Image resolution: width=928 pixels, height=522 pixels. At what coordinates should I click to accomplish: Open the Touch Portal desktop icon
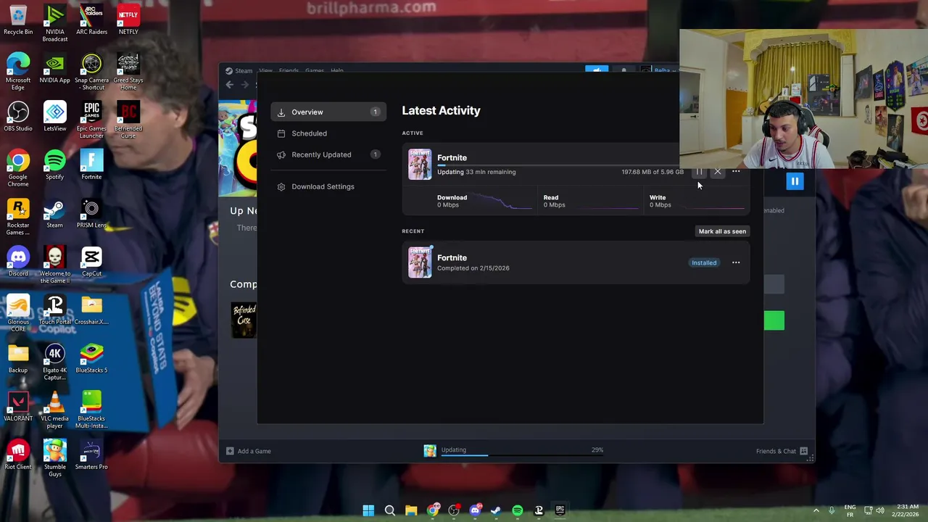tap(54, 310)
